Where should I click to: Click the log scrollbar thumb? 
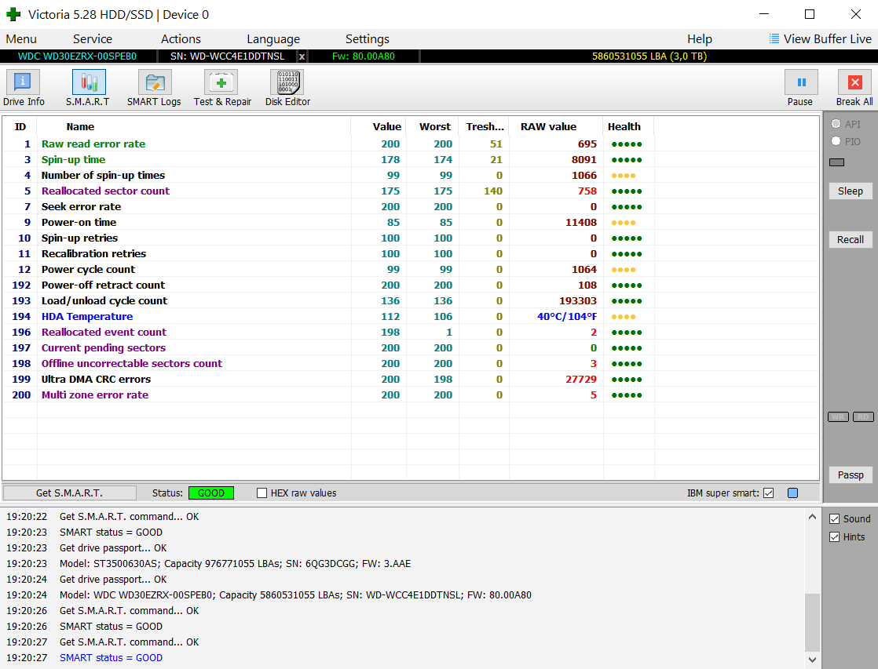[812, 622]
